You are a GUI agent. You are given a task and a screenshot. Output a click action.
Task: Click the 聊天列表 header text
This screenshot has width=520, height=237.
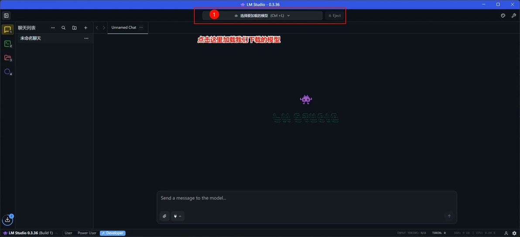[x=27, y=28]
